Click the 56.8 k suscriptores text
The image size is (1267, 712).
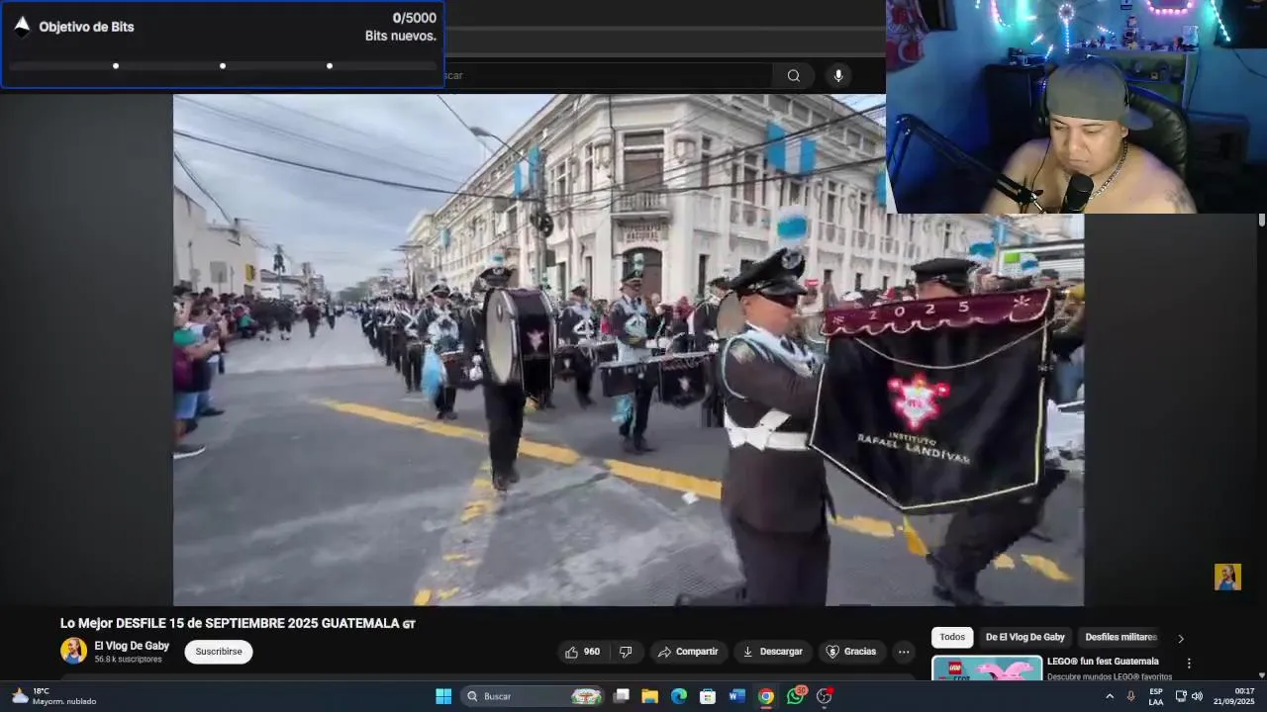coord(128,660)
